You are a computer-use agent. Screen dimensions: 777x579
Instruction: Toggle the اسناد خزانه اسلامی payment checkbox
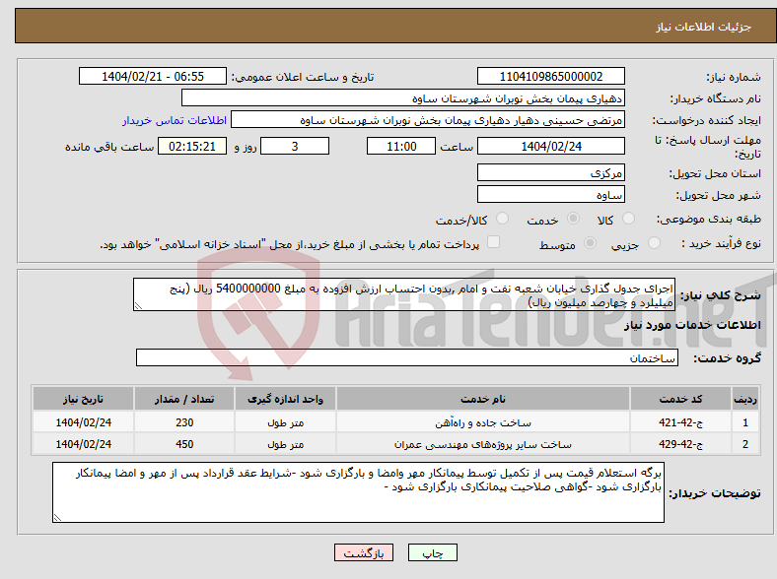coord(493,242)
